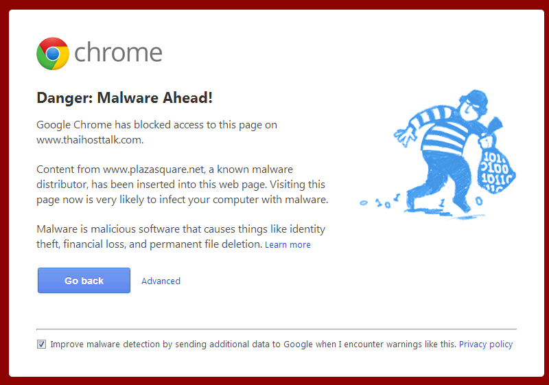549x385 pixels.
Task: Uncheck the improve malware detection checkbox
Action: pos(42,345)
